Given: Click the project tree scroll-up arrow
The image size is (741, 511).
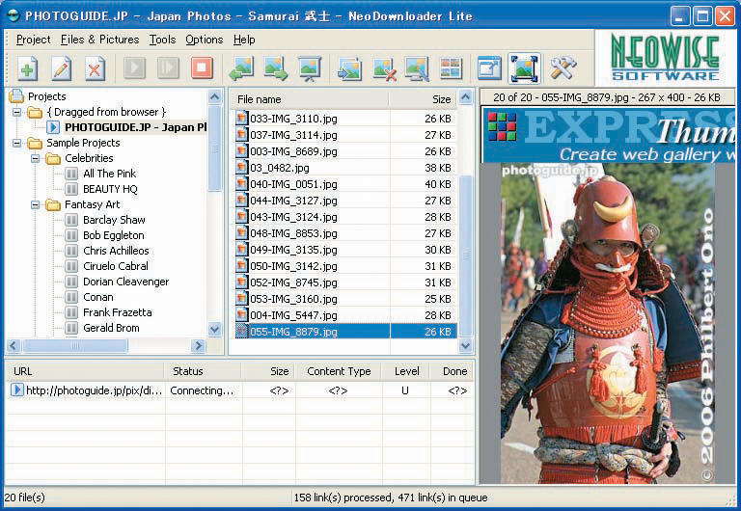Looking at the screenshot, I should (214, 97).
